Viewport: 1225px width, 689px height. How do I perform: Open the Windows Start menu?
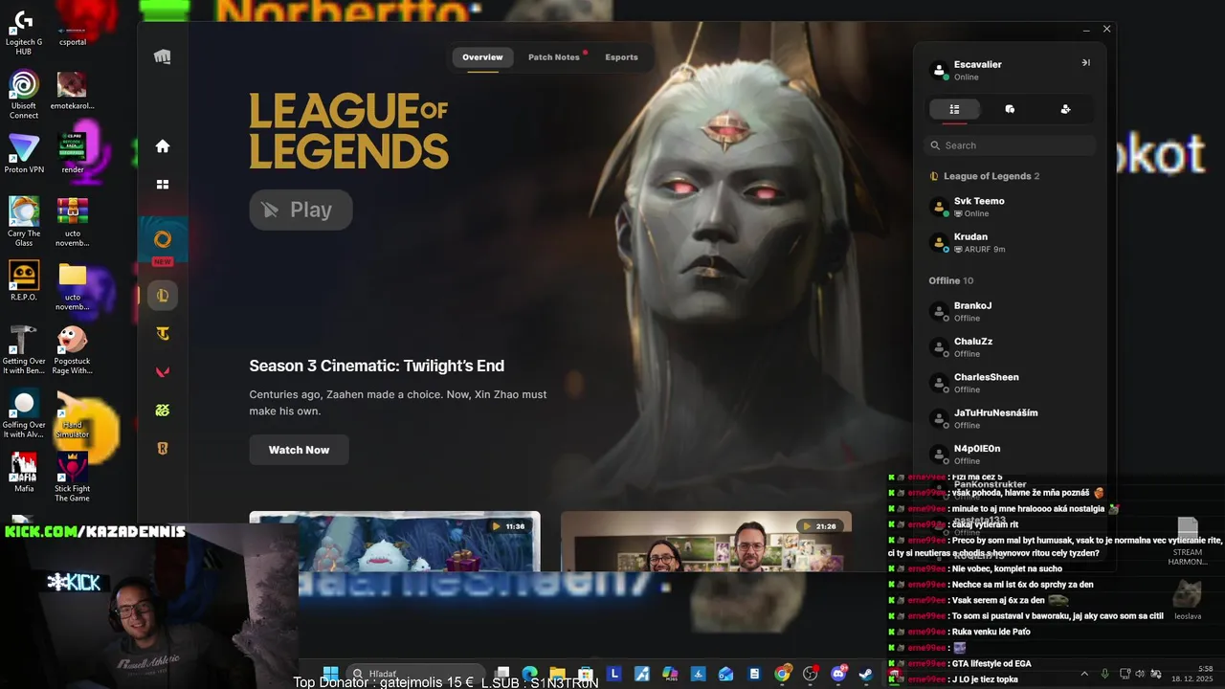coord(331,674)
